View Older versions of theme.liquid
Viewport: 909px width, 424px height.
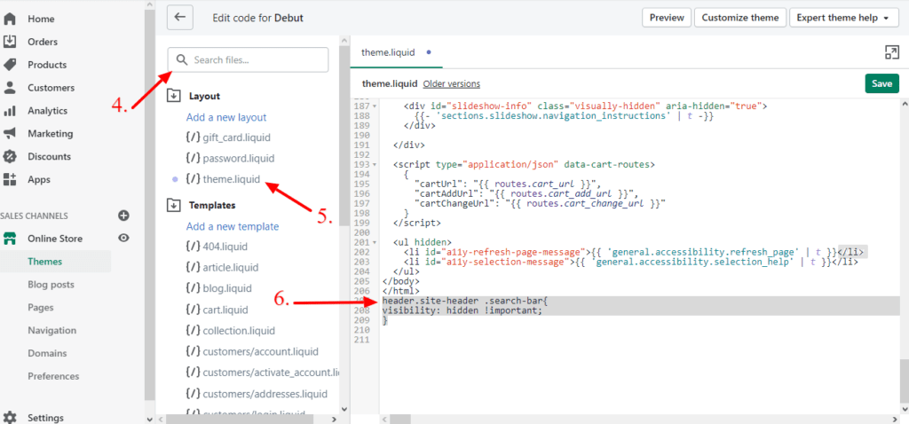tap(452, 83)
